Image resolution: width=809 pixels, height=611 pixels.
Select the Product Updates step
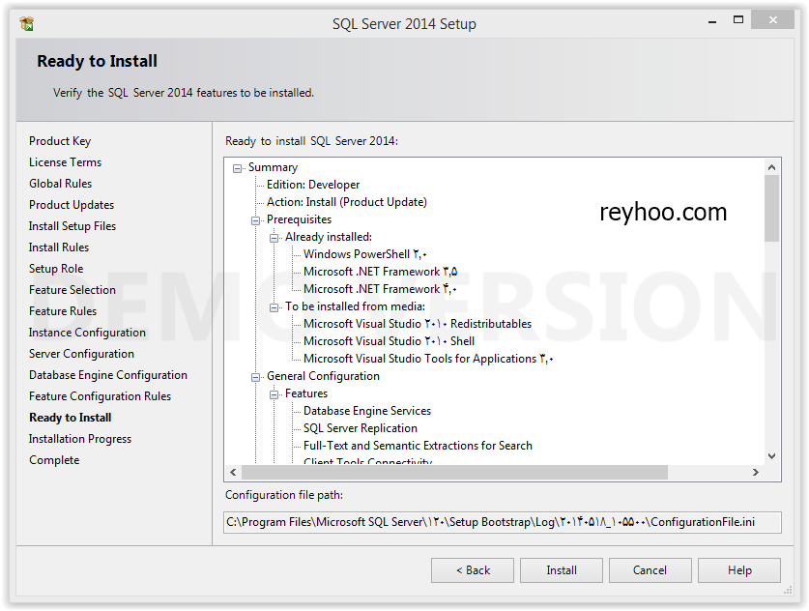(72, 205)
